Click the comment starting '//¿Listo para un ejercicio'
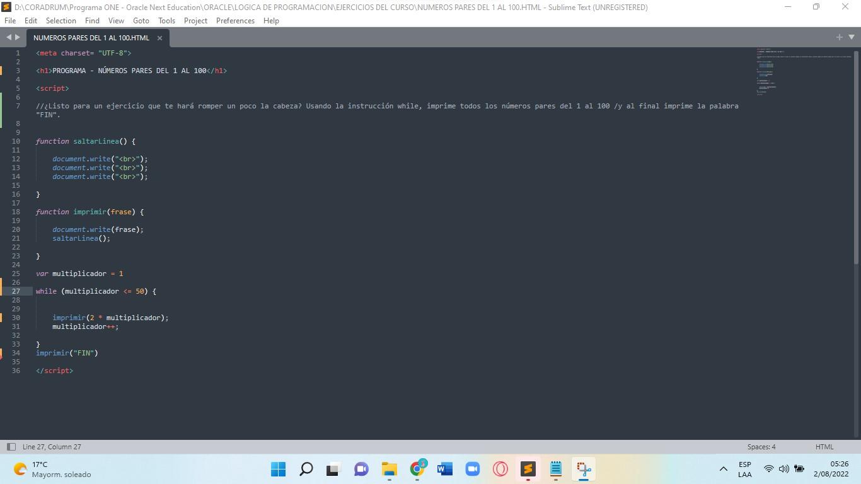 coord(387,110)
